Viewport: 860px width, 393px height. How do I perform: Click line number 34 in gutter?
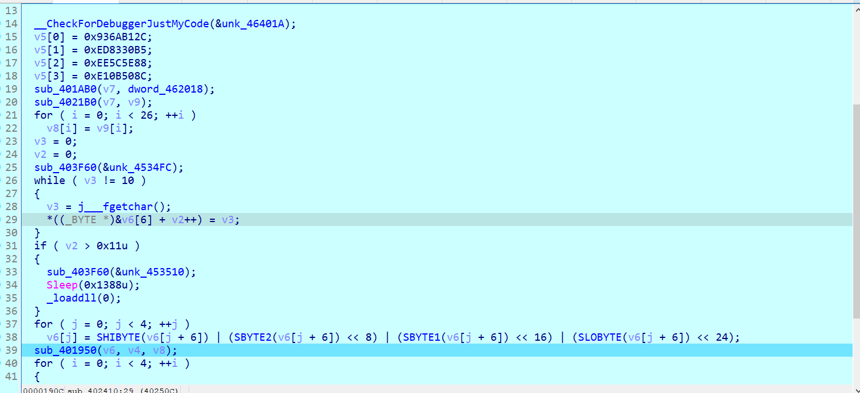coord(12,285)
